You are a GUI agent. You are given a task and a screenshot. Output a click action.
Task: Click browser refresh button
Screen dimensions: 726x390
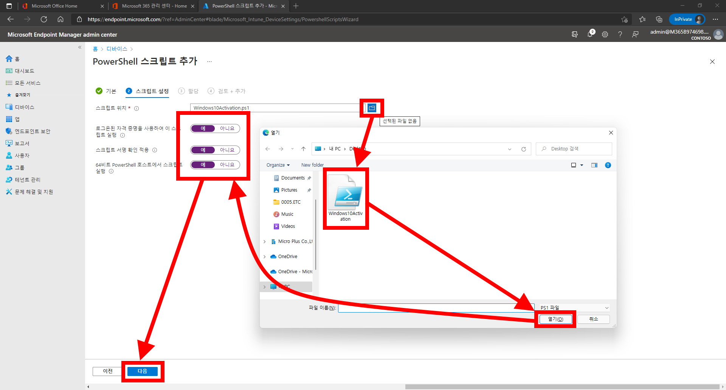[x=44, y=19]
